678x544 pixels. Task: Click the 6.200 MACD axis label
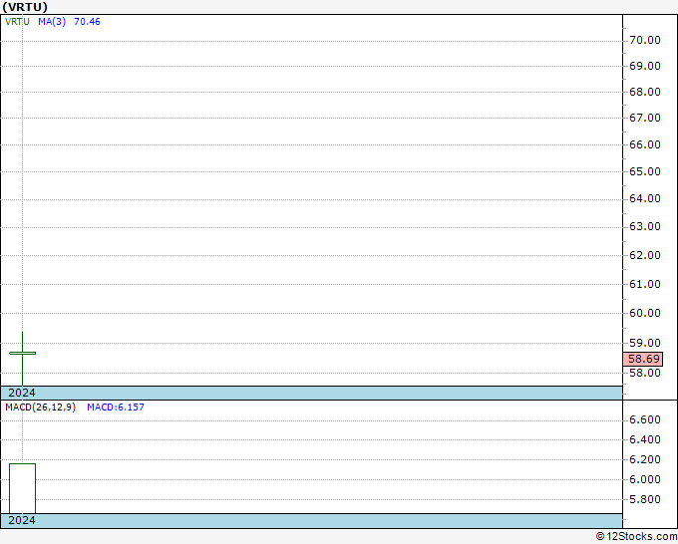tap(645, 459)
